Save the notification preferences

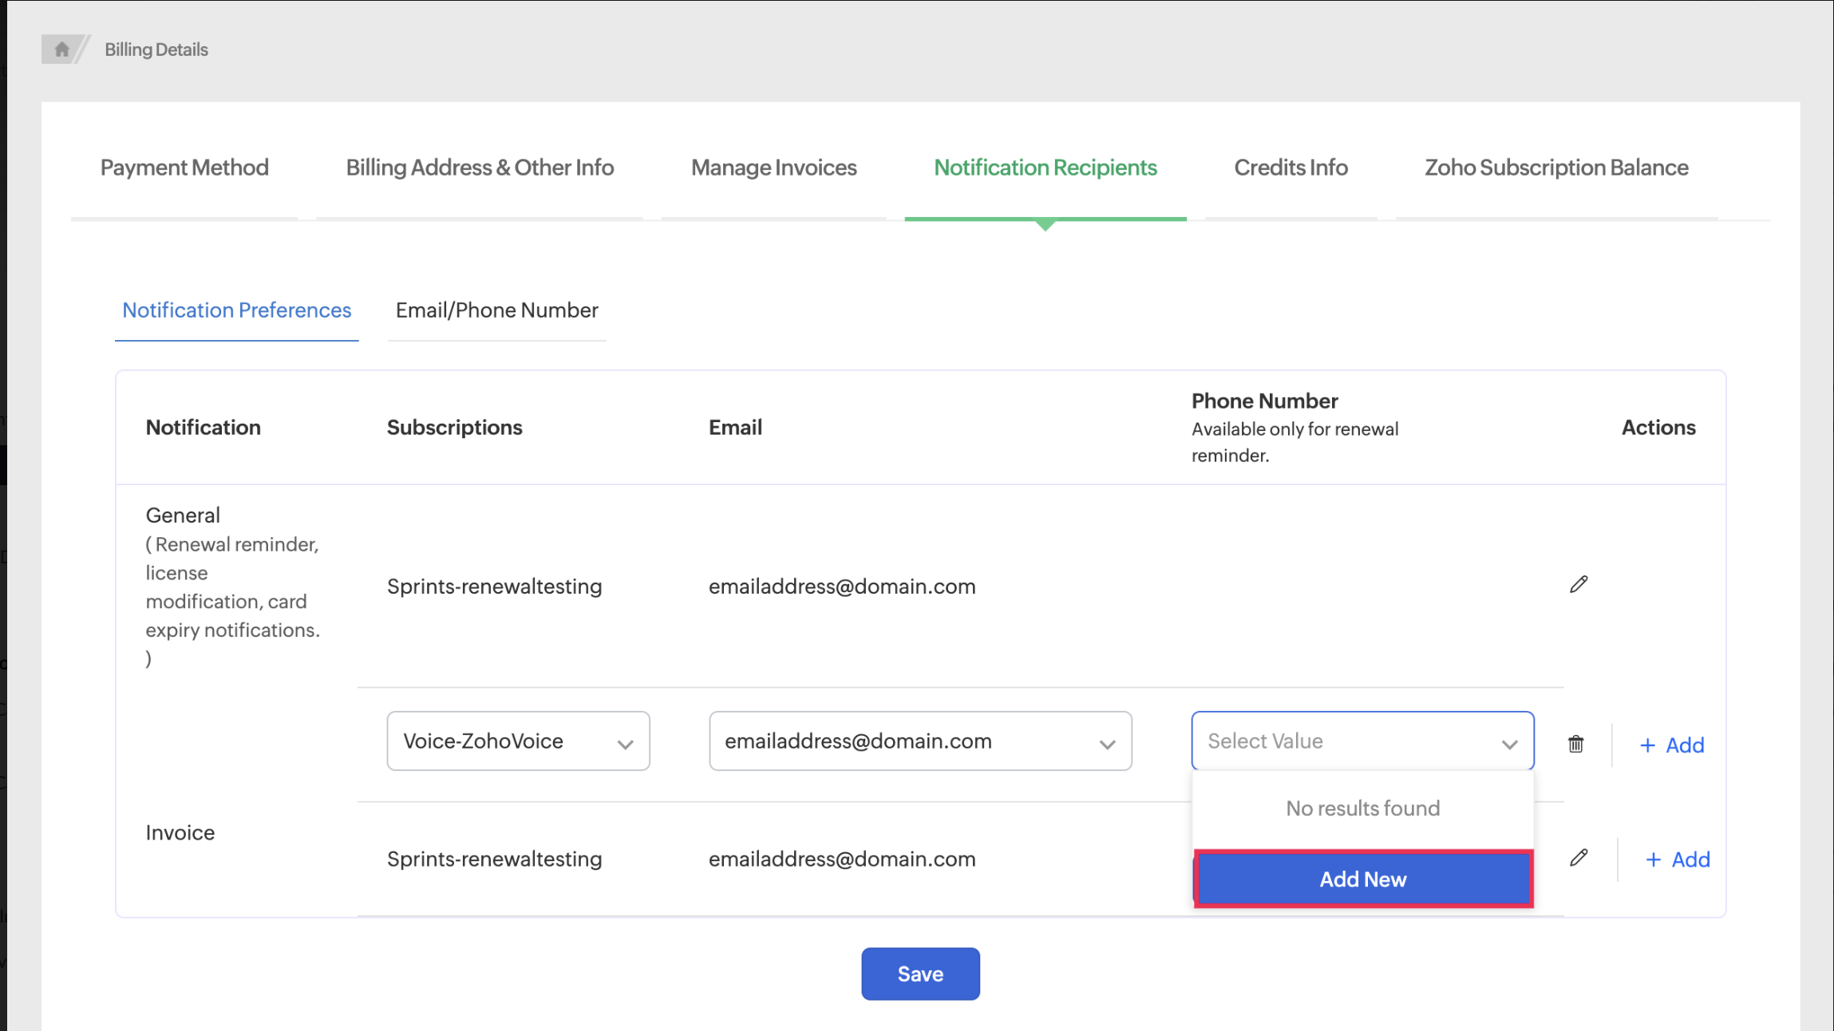pyautogui.click(x=919, y=974)
